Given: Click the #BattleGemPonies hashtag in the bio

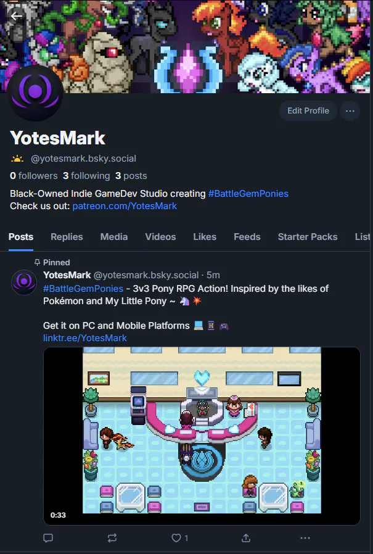Looking at the screenshot, I should (x=248, y=194).
